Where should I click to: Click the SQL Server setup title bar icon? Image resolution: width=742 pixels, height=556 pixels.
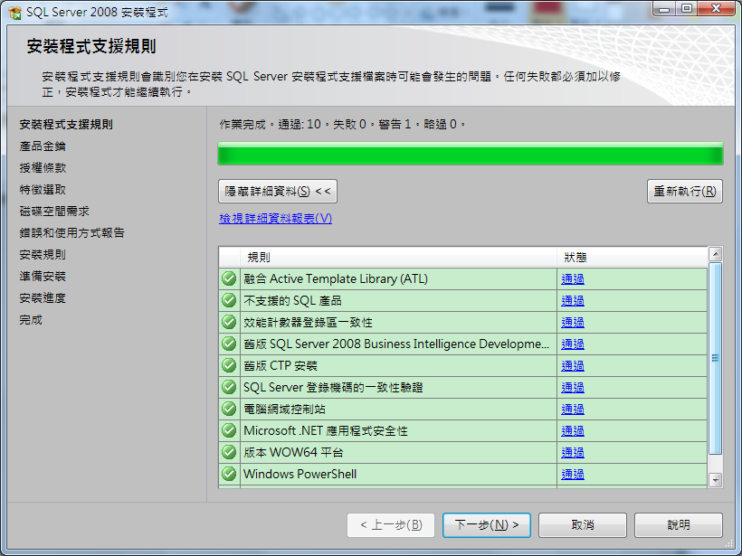pyautogui.click(x=14, y=13)
